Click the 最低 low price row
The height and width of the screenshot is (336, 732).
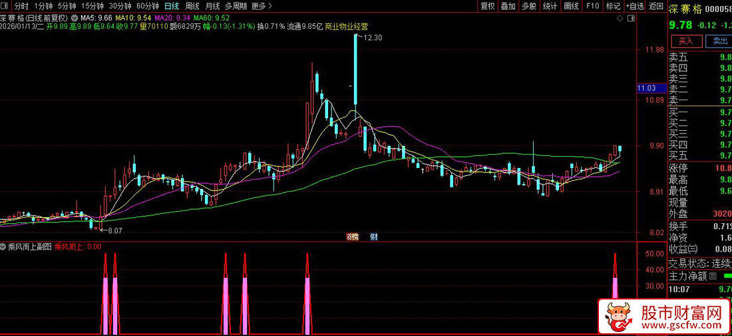pos(700,191)
